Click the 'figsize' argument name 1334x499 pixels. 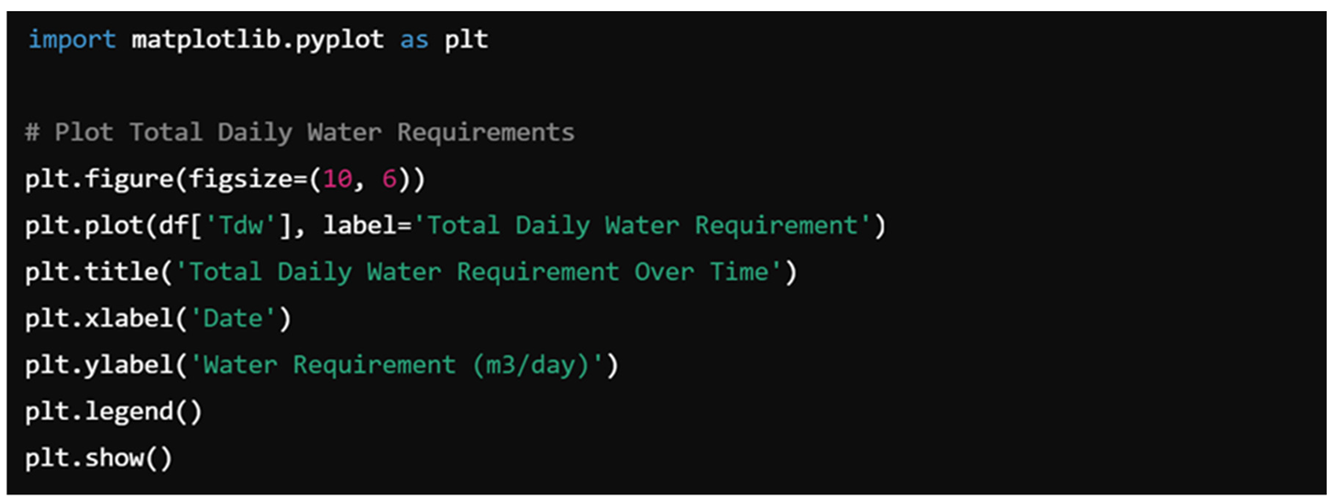pyautogui.click(x=242, y=179)
